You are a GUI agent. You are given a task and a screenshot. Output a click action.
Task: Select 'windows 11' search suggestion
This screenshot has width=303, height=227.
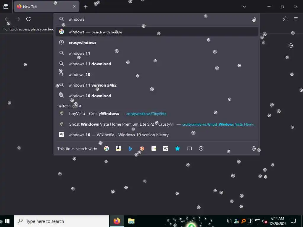[157, 53]
